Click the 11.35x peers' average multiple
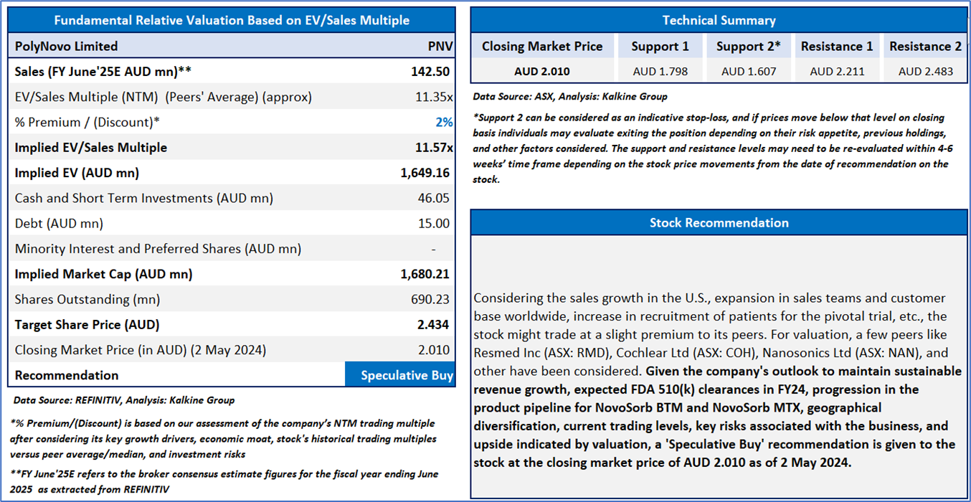Screen dimensions: 971x502 pos(435,97)
